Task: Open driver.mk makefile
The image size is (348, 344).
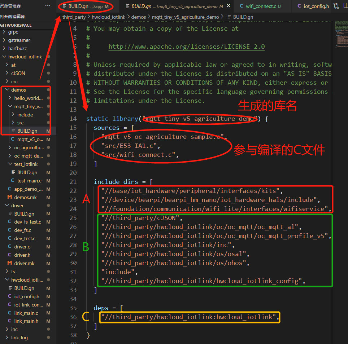Action: (x=28, y=263)
